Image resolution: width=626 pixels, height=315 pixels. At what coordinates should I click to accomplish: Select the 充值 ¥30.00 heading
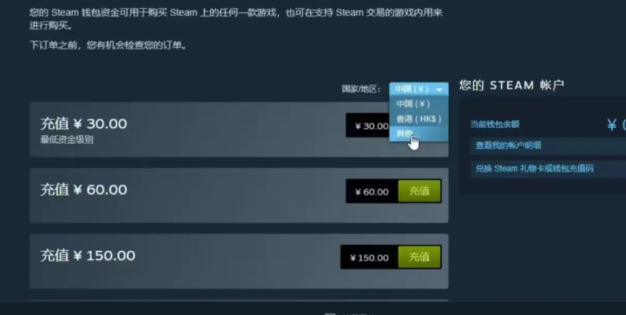83,124
